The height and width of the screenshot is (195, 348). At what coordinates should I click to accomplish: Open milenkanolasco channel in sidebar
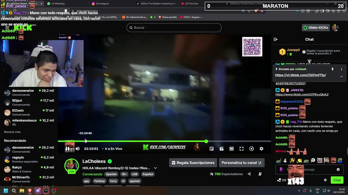[x=29, y=122]
